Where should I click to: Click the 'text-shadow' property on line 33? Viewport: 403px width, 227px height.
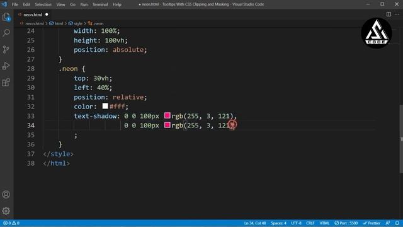[95, 116]
